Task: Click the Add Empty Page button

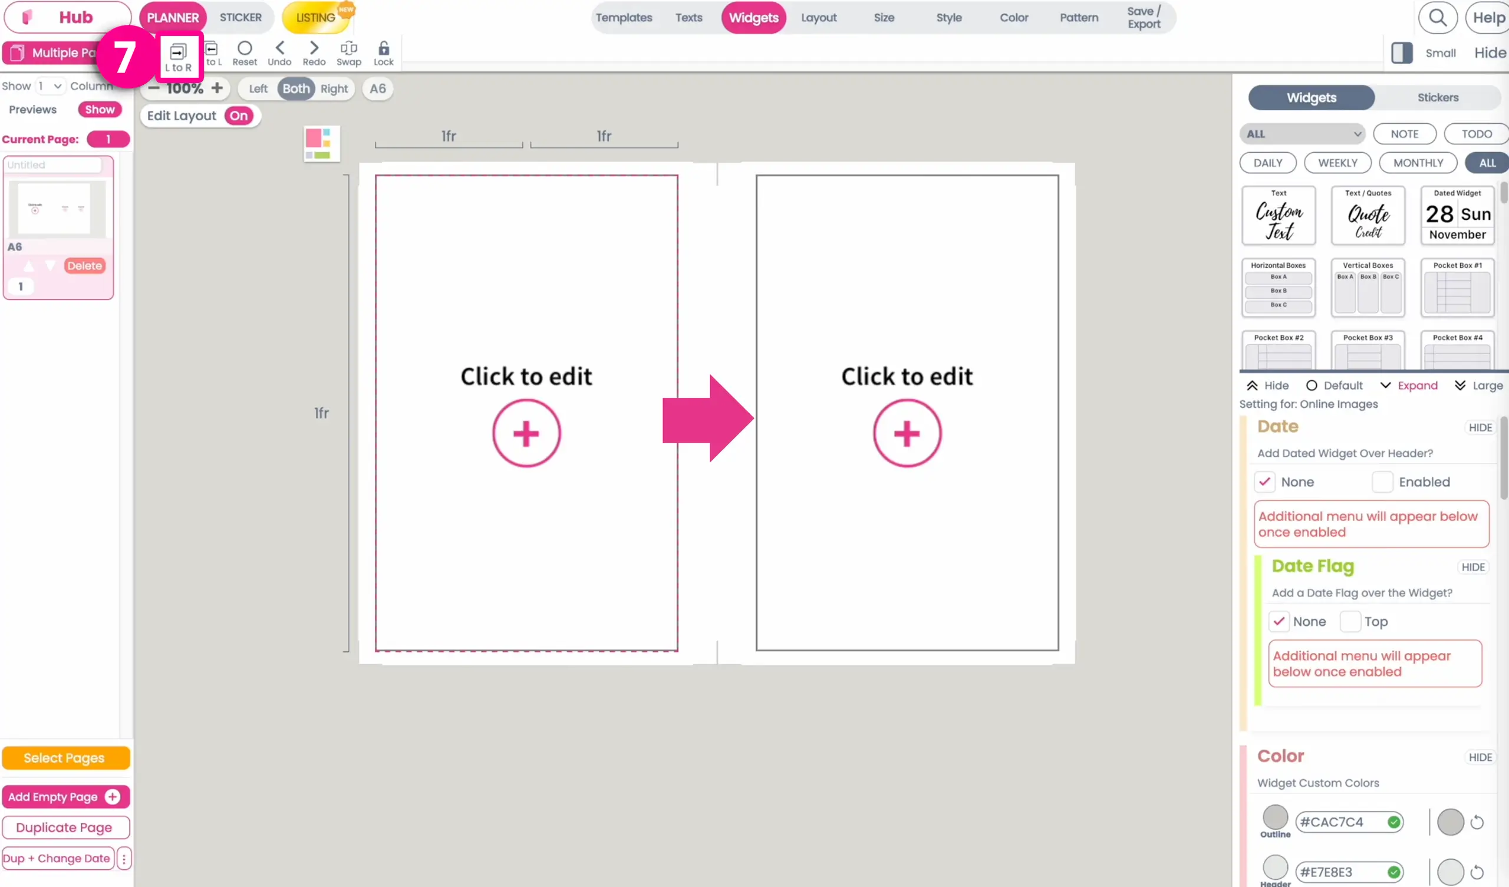Action: click(64, 797)
